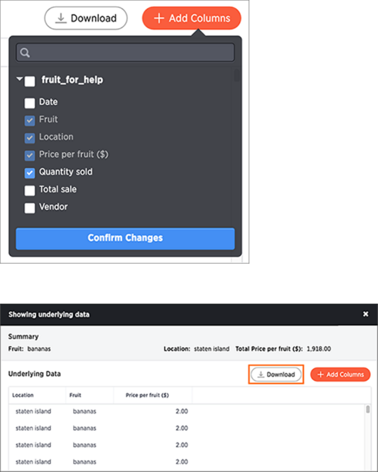Image resolution: width=378 pixels, height=472 pixels.
Task: Sort by the Price per fruit ($) header
Action: 147,395
